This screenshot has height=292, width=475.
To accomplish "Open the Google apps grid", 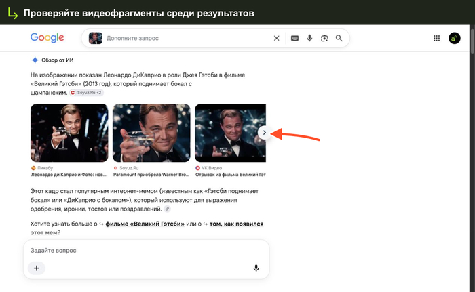I will 436,38.
